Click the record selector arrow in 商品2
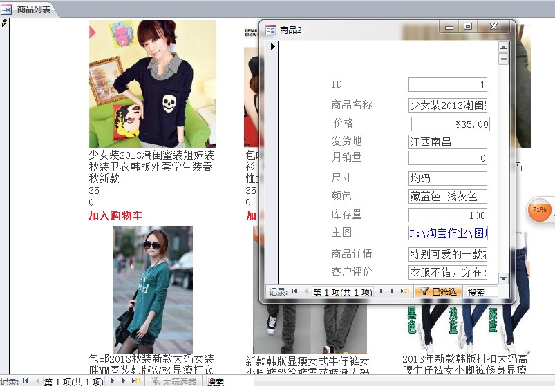The image size is (555, 386). (273, 47)
